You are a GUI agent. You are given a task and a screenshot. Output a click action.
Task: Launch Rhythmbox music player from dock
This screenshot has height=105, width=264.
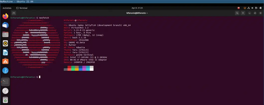coord(5,43)
